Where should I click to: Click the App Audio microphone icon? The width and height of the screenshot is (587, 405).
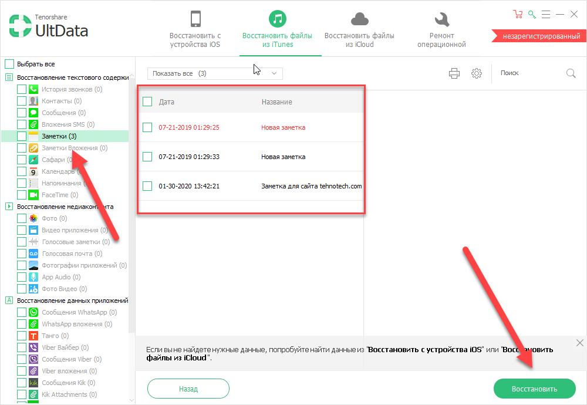point(33,277)
